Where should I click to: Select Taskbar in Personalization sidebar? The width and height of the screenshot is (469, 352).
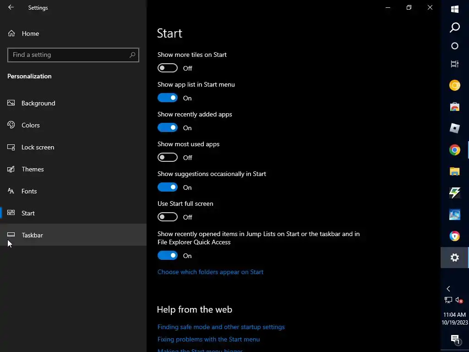click(32, 235)
